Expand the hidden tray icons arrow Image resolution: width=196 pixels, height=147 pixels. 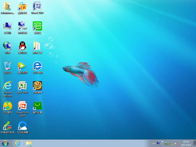pyautogui.click(x=162, y=143)
